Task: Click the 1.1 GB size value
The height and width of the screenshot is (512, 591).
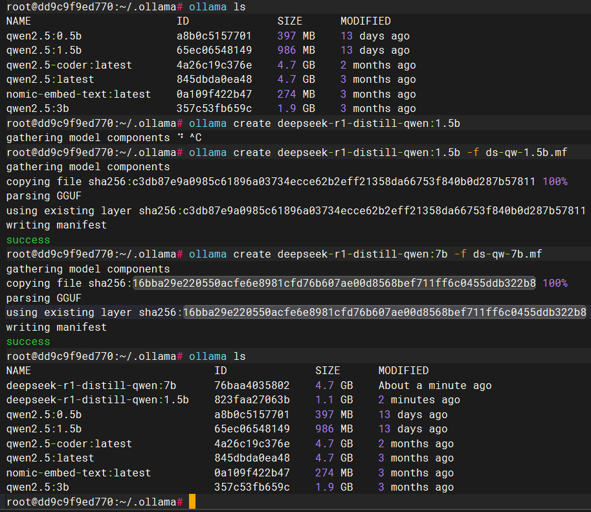Action: click(334, 400)
